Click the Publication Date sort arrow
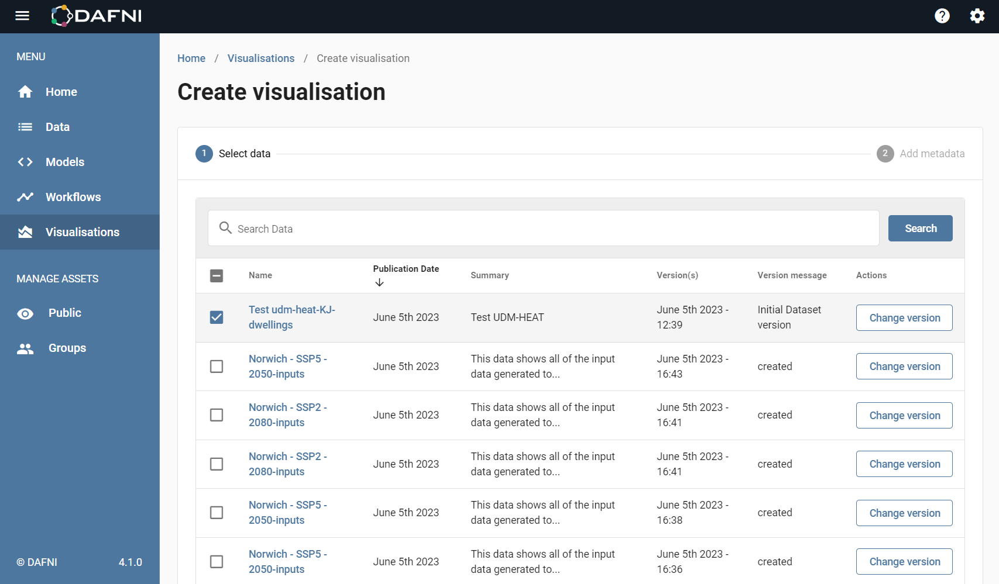The height and width of the screenshot is (584, 999). click(x=379, y=282)
